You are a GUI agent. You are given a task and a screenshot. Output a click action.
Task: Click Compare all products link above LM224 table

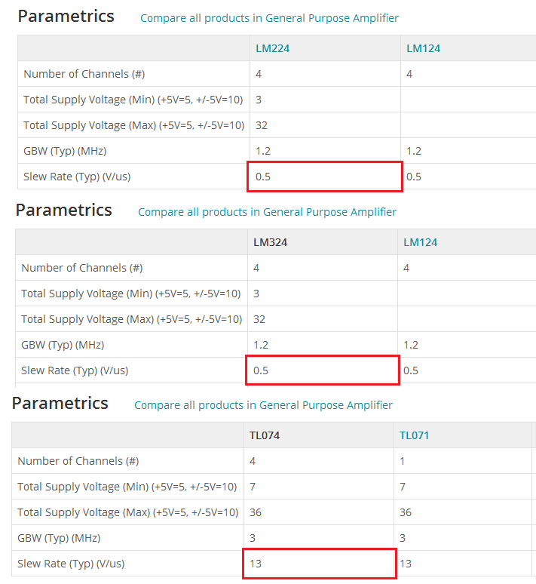click(269, 18)
